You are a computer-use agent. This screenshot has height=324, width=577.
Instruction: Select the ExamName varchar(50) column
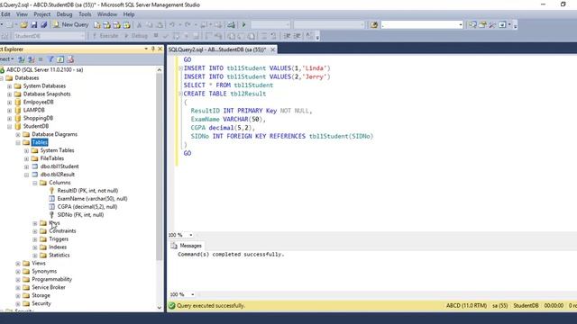[x=92, y=199]
